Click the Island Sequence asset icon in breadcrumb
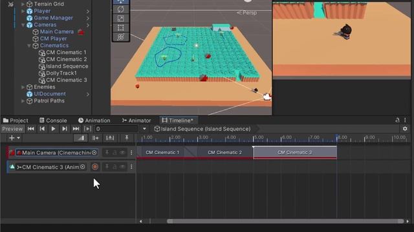414x232 pixels. (157, 129)
